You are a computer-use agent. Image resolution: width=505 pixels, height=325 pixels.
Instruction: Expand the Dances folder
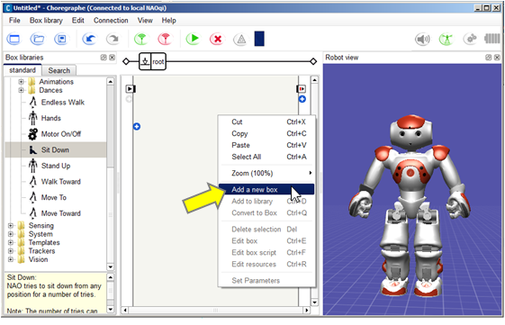[21, 90]
